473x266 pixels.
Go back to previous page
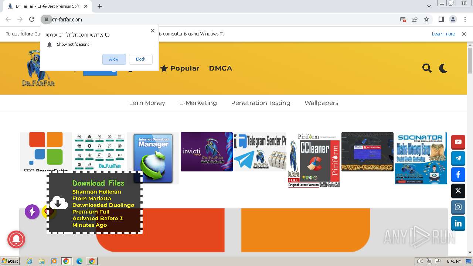point(8,19)
